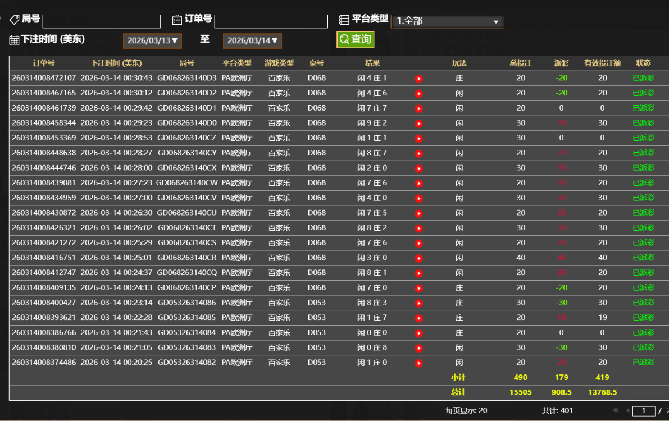Open the start date dropdown 2026/03/13
This screenshot has width=669, height=421.
[152, 40]
